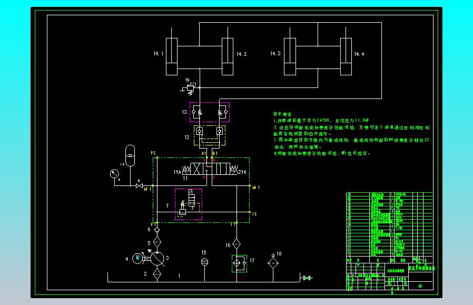This screenshot has width=473, height=305.
Task: Pick the relief valve symbol numbered 19
Action: point(190,89)
